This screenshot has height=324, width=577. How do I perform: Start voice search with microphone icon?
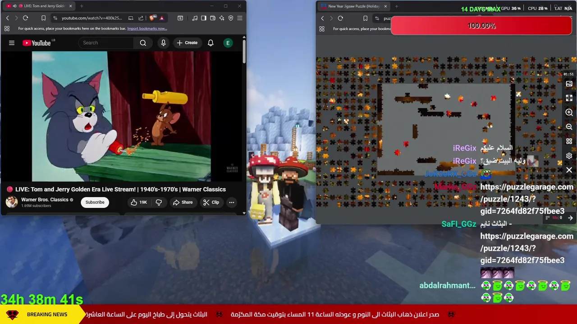click(x=163, y=43)
